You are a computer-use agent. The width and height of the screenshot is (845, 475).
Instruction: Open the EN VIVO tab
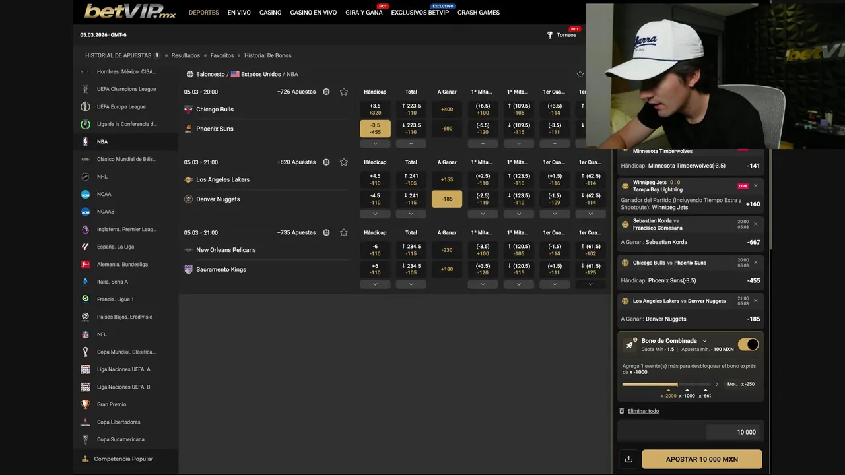[x=239, y=13]
